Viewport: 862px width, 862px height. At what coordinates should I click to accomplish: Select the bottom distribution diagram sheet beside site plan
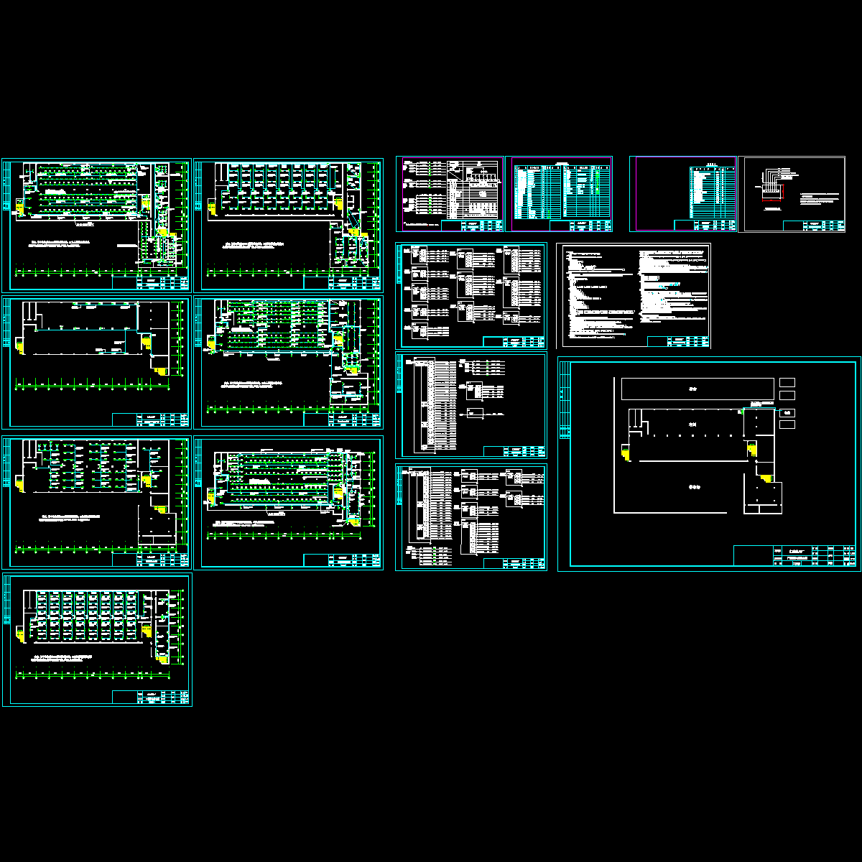pyautogui.click(x=471, y=516)
